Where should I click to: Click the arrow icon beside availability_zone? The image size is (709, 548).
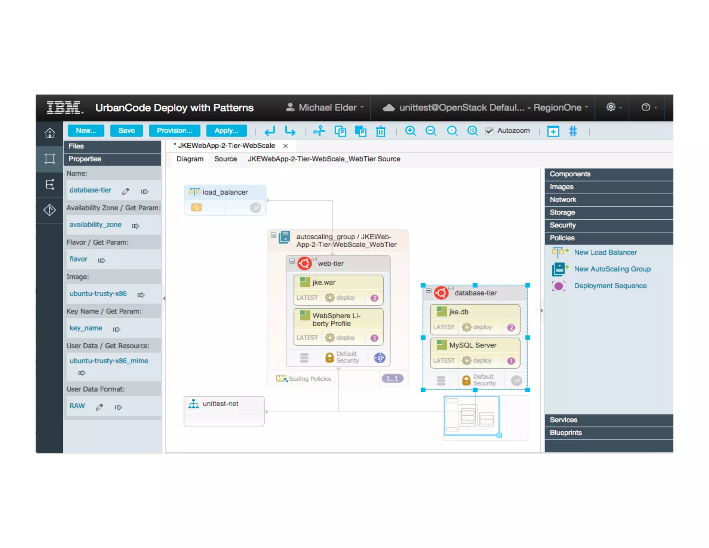(136, 226)
